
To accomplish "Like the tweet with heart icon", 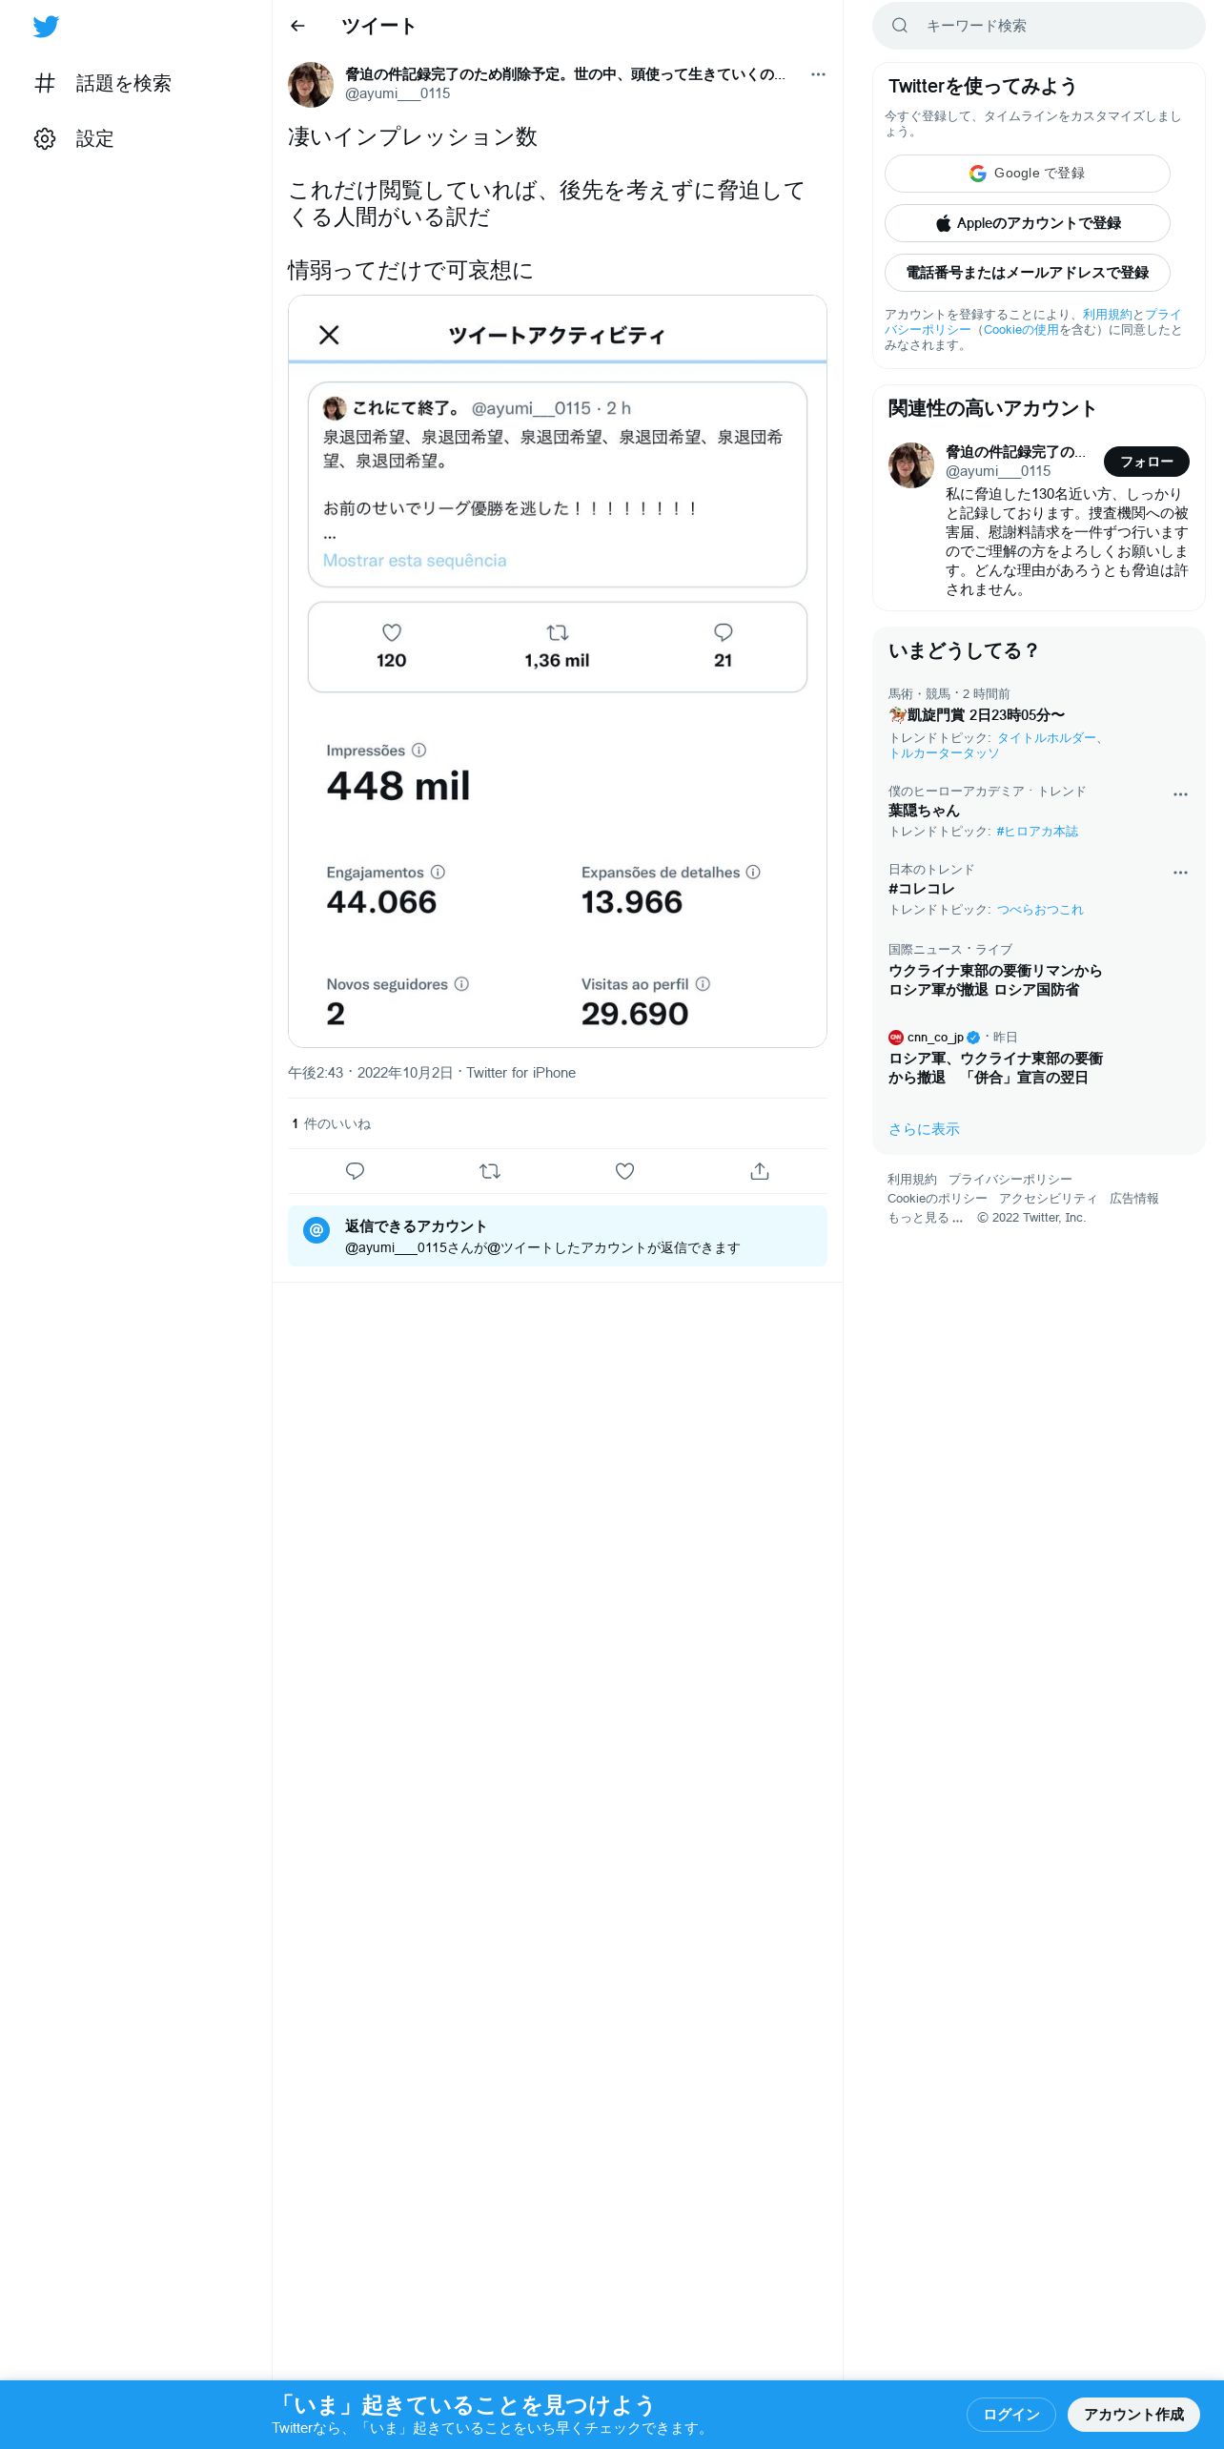I will pyautogui.click(x=624, y=1171).
